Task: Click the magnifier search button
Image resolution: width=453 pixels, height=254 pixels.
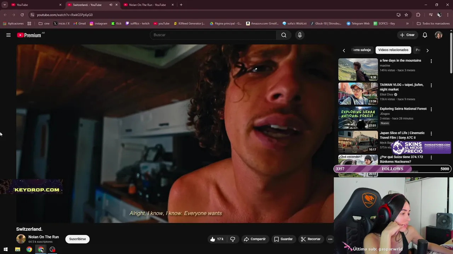Action: [x=284, y=35]
